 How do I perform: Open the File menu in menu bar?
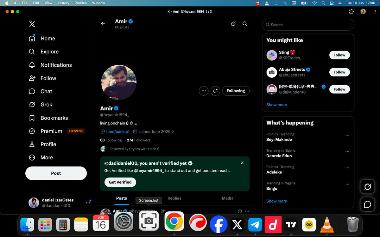pos(25,3)
